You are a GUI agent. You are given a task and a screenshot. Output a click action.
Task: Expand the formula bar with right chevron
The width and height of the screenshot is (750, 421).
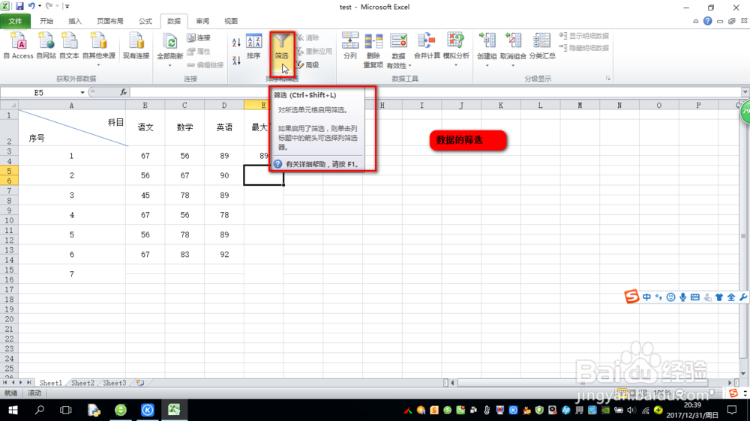(x=745, y=91)
